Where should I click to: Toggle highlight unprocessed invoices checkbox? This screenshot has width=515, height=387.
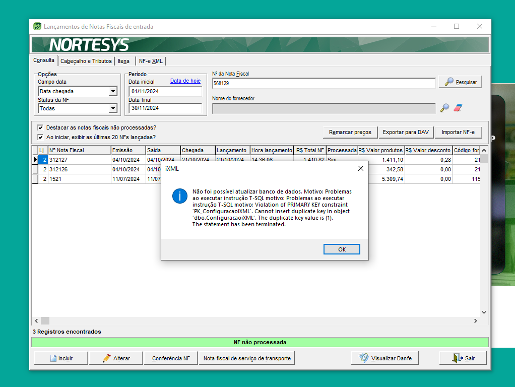pyautogui.click(x=40, y=127)
